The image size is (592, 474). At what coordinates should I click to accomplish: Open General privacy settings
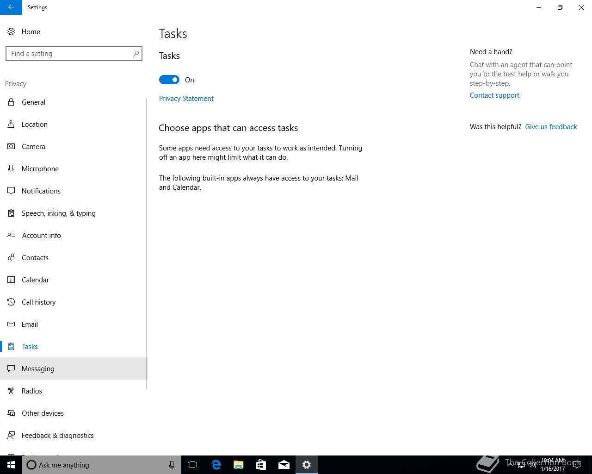74,102
